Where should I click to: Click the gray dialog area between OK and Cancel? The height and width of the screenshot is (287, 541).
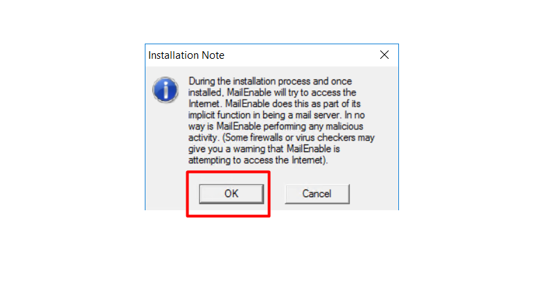(x=274, y=194)
